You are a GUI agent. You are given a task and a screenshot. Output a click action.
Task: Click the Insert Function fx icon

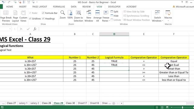point(35,29)
